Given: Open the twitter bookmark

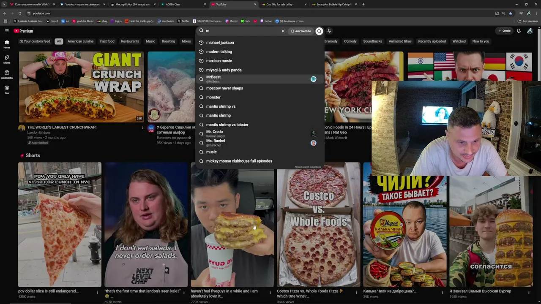Looking at the screenshot, I should 183,21.
